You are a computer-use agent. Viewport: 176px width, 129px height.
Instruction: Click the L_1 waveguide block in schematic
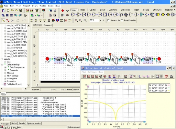(x=59, y=59)
